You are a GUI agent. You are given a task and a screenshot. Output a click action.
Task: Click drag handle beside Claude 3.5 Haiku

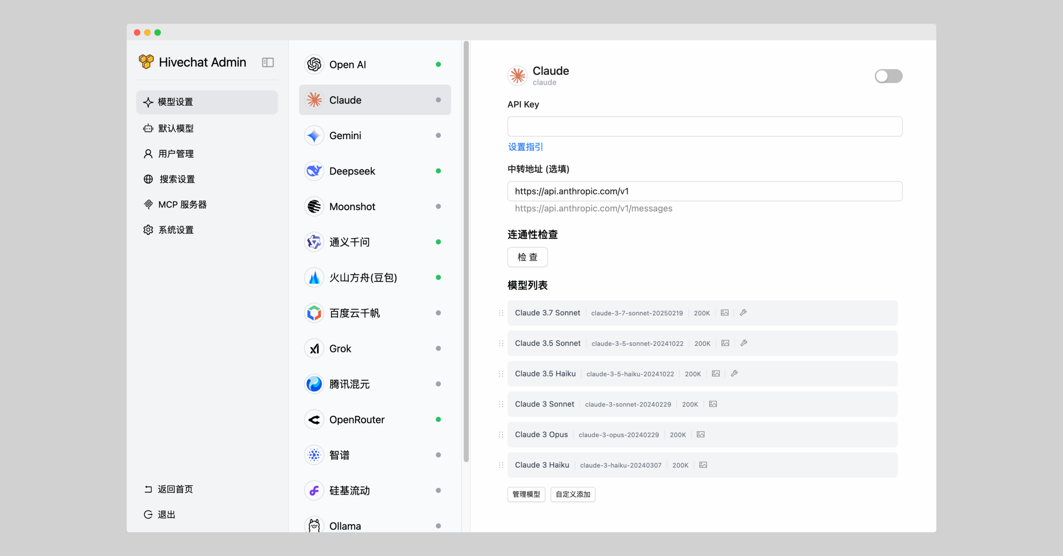[x=501, y=374]
